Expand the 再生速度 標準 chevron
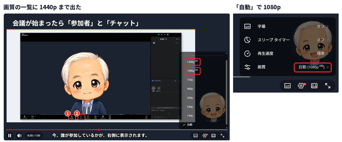 coord(328,53)
